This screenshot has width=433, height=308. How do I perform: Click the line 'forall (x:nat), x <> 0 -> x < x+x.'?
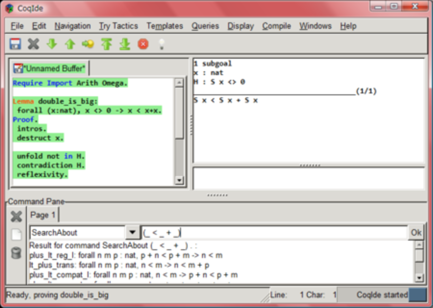pos(89,111)
